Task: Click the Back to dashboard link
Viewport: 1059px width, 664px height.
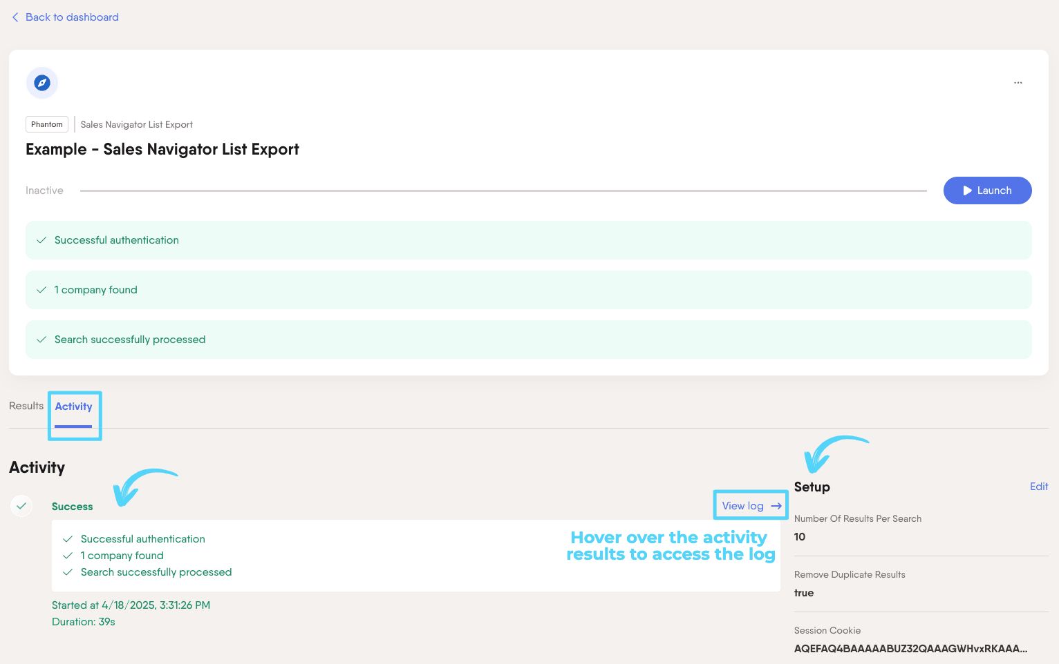Action: tap(65, 17)
